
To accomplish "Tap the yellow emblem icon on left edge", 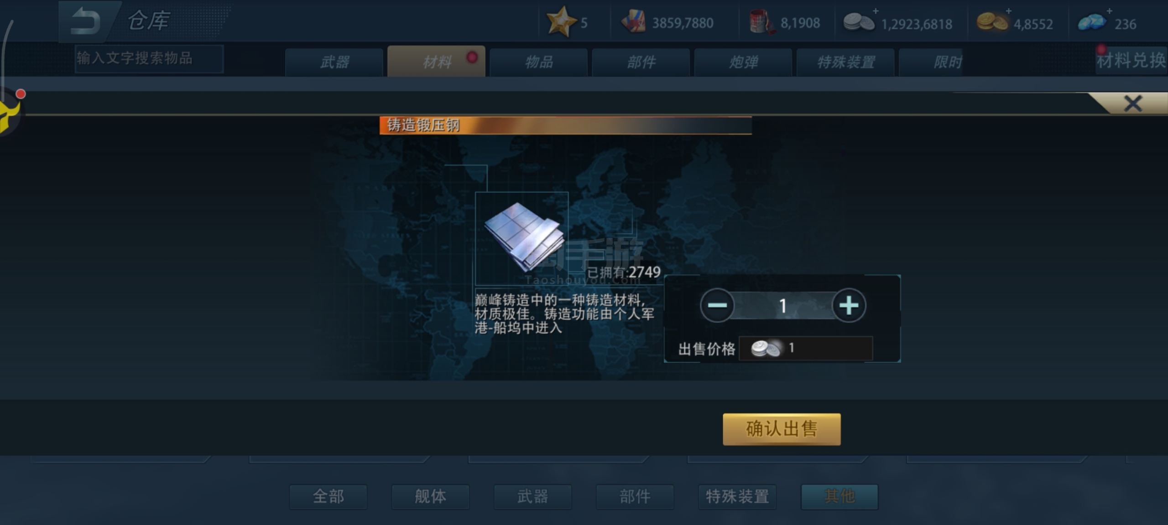I will [x=9, y=116].
